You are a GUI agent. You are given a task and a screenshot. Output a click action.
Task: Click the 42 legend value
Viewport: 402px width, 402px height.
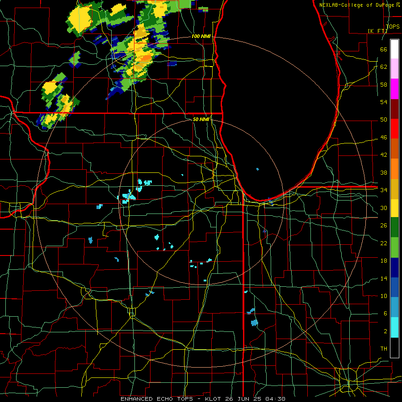click(384, 155)
